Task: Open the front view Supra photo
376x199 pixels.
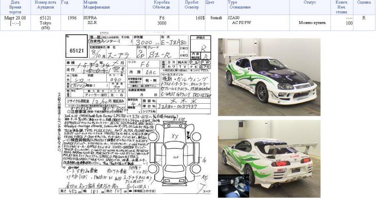Action: [269, 77]
